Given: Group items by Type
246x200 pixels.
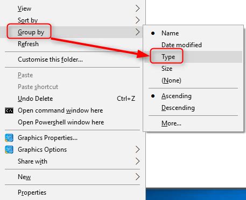Looking at the screenshot, I should pos(193,57).
